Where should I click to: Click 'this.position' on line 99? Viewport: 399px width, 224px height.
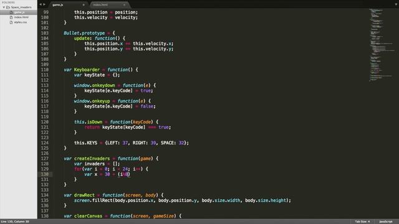[x=90, y=12]
